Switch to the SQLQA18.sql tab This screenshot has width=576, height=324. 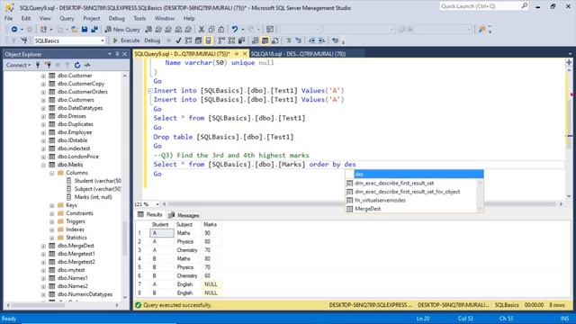tap(298, 54)
